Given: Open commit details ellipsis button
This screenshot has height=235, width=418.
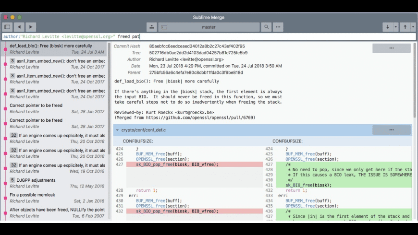Looking at the screenshot, I should [x=391, y=48].
